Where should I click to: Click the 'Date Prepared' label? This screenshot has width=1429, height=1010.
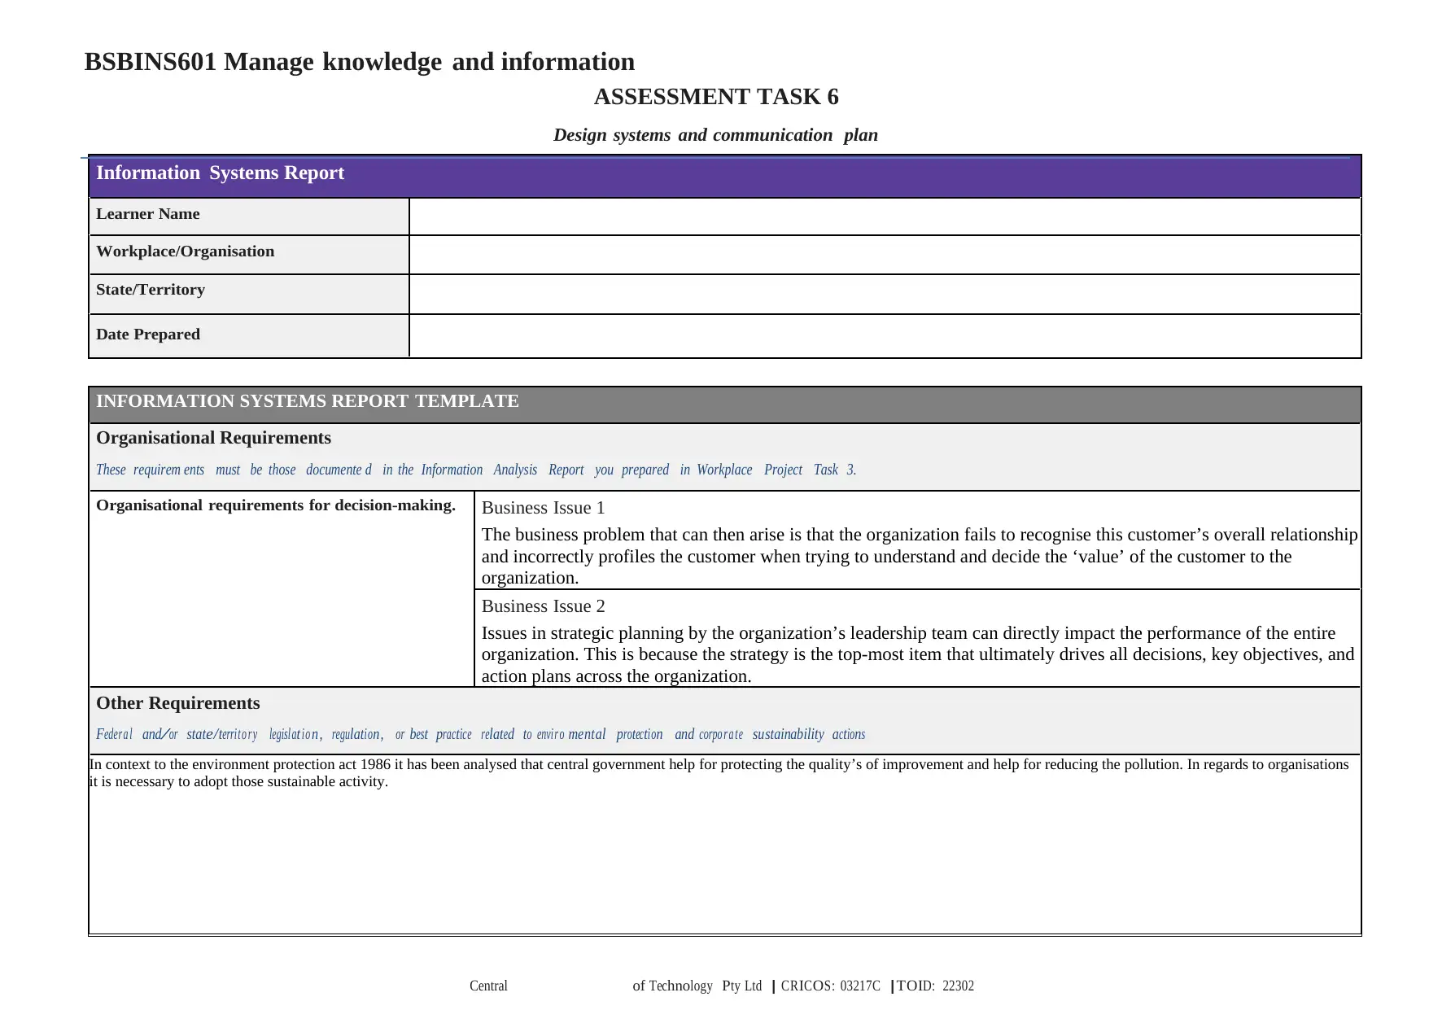point(148,334)
